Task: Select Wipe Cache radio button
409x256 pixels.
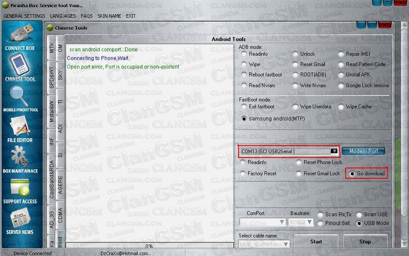Action: (341, 107)
